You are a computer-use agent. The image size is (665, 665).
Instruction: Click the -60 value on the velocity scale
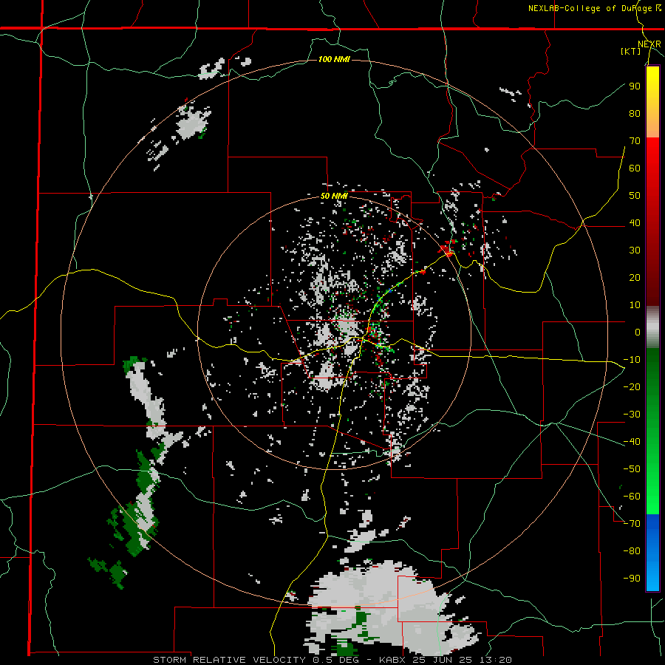point(632,497)
